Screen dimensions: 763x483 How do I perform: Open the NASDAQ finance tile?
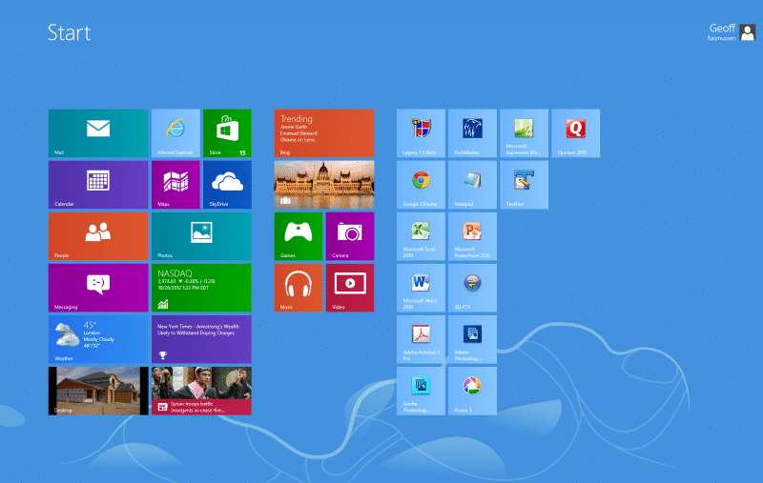coord(201,288)
